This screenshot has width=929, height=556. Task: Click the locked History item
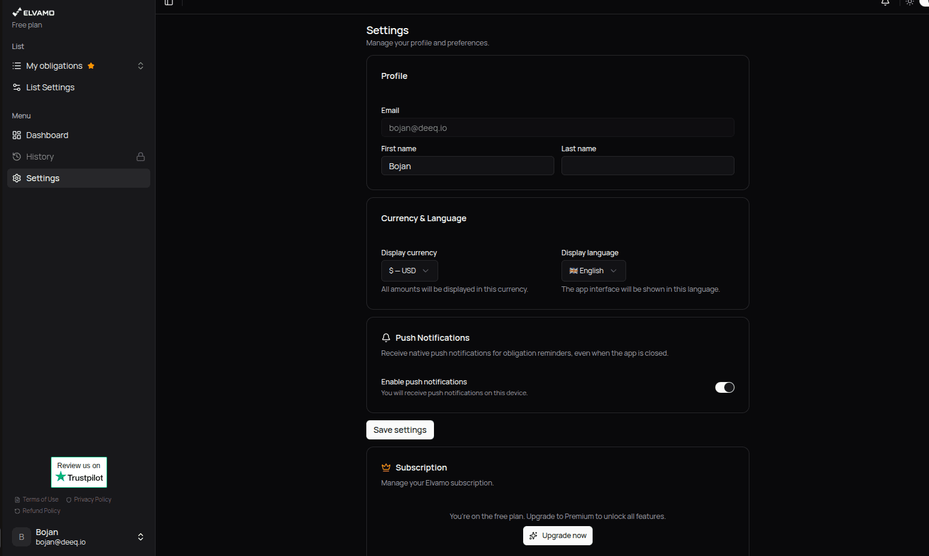pyautogui.click(x=40, y=156)
